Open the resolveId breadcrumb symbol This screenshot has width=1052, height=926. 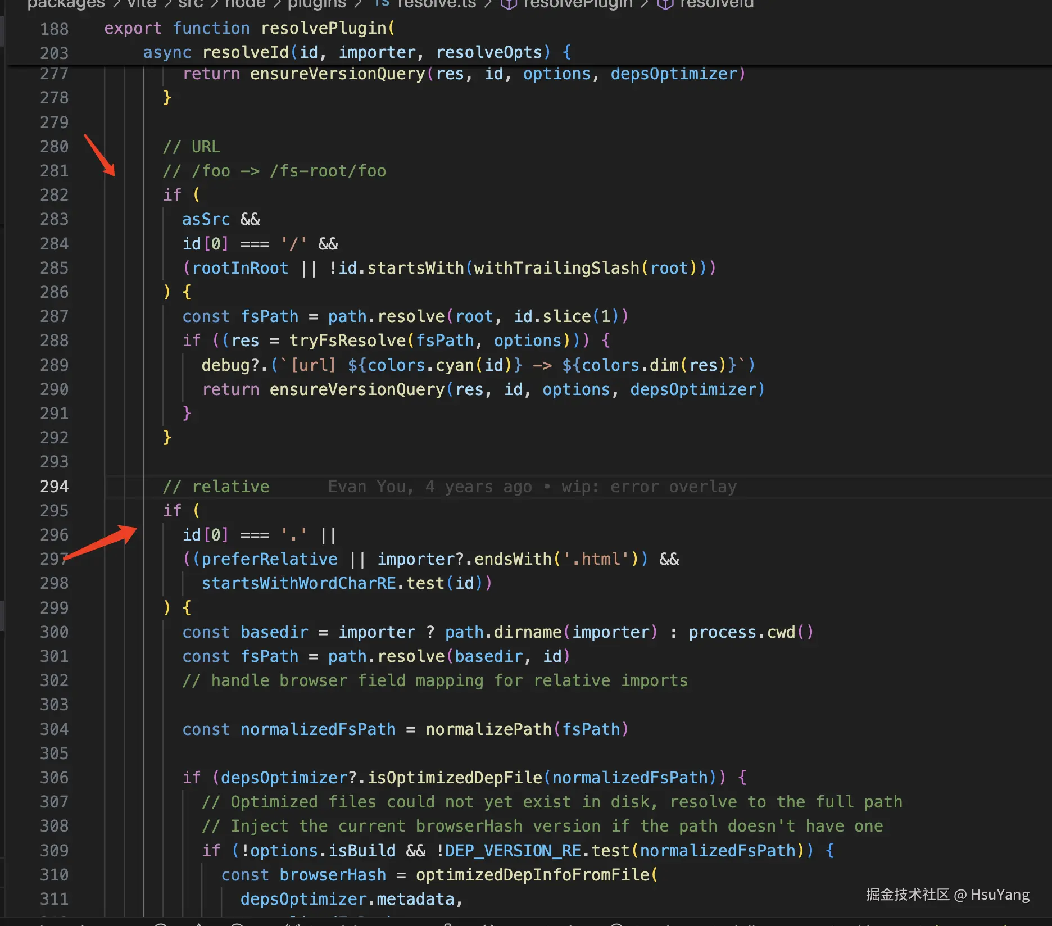tap(717, 4)
